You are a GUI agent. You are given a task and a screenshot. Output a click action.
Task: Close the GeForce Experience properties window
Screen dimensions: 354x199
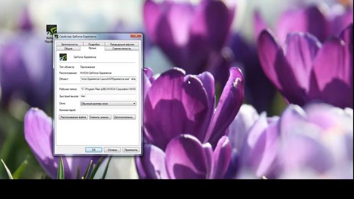point(136,36)
